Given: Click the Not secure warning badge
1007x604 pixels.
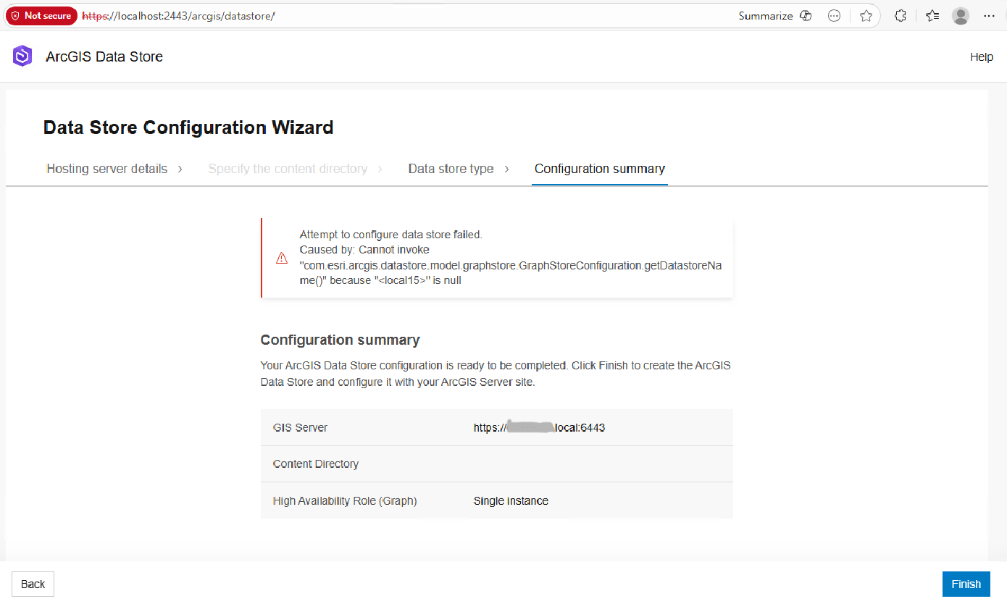Looking at the screenshot, I should pyautogui.click(x=41, y=16).
